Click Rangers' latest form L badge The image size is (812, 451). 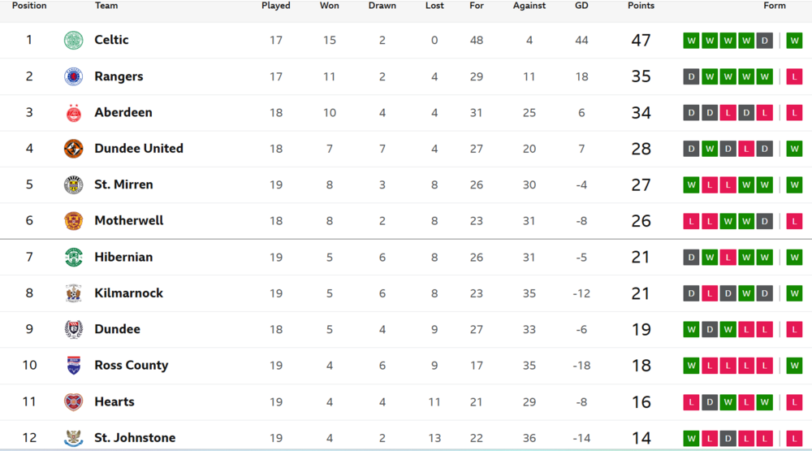point(794,76)
